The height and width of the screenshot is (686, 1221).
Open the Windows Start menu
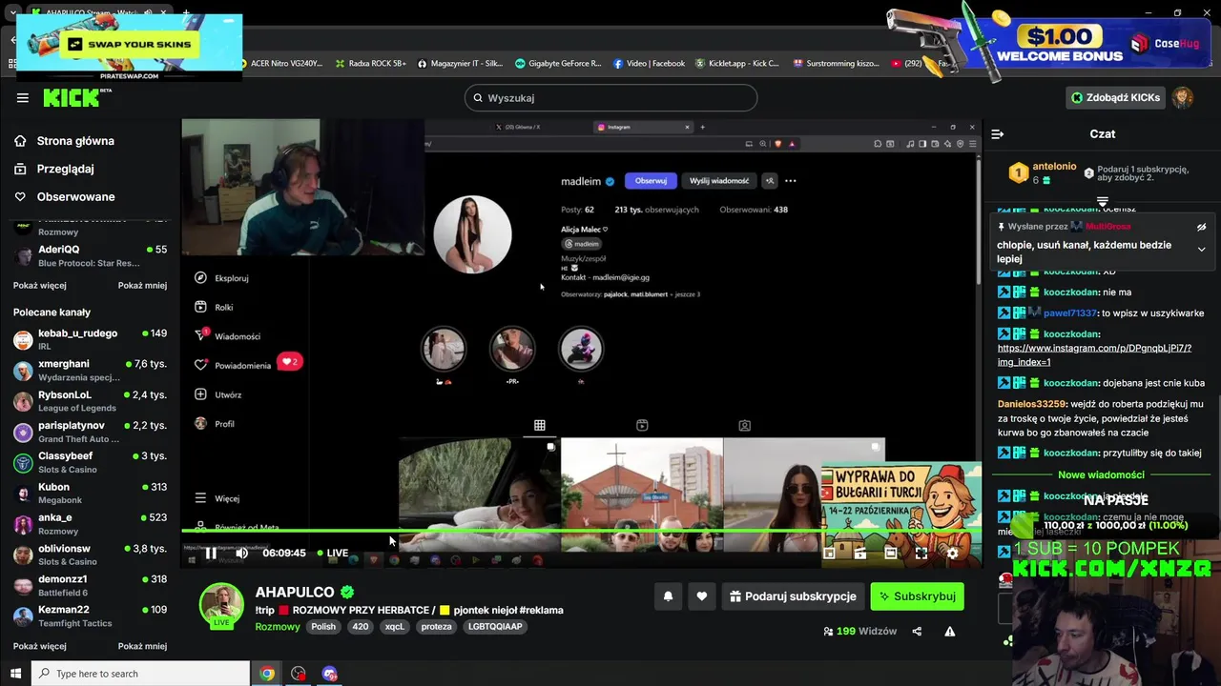15,674
